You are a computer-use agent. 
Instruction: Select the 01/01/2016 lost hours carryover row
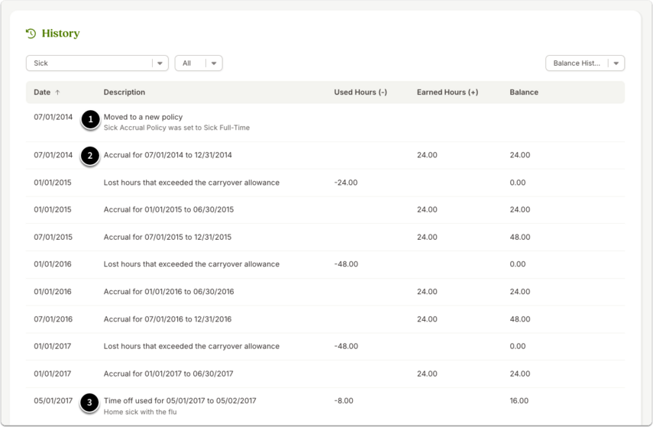point(325,264)
